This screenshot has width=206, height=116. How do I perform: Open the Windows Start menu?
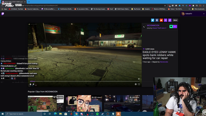[x=3, y=114]
